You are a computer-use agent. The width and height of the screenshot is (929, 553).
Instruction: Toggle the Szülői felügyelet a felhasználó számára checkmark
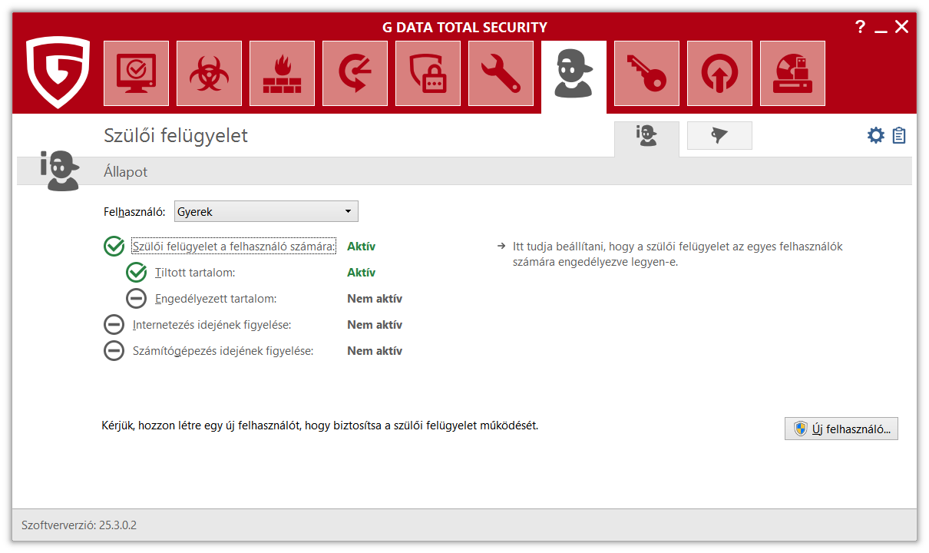pyautogui.click(x=114, y=247)
